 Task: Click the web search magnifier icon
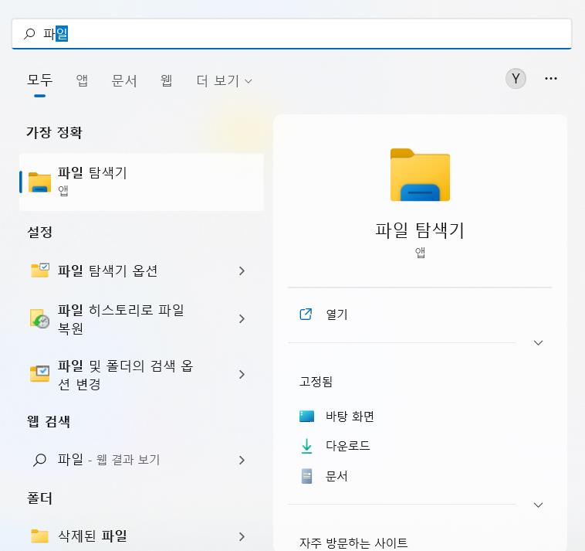coord(39,460)
